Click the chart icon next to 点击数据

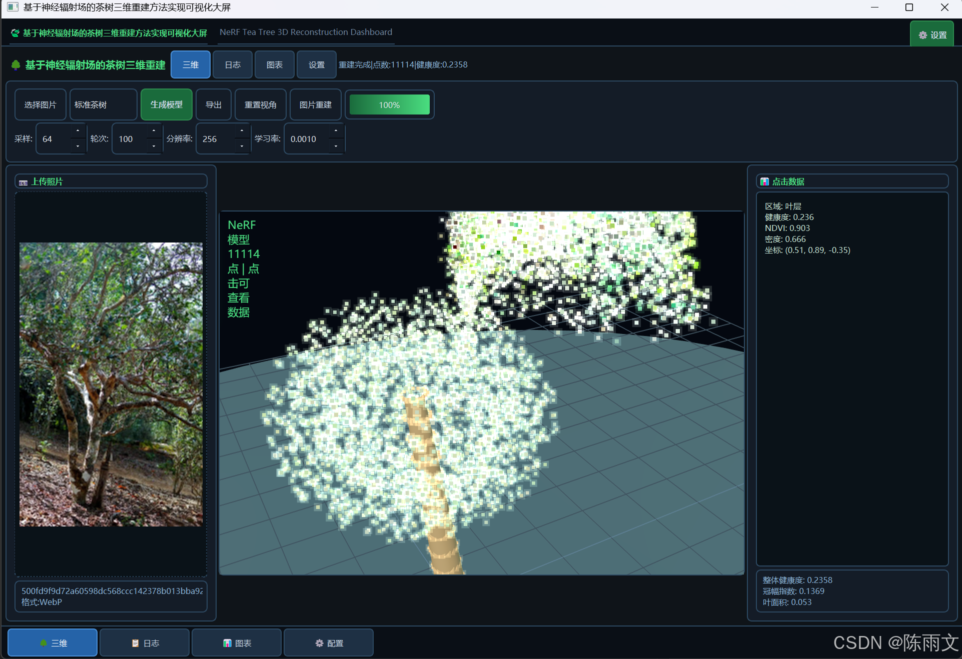click(764, 181)
